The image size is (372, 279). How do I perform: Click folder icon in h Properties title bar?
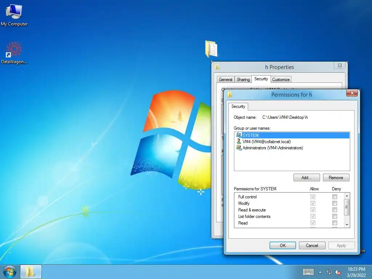tap(217, 67)
